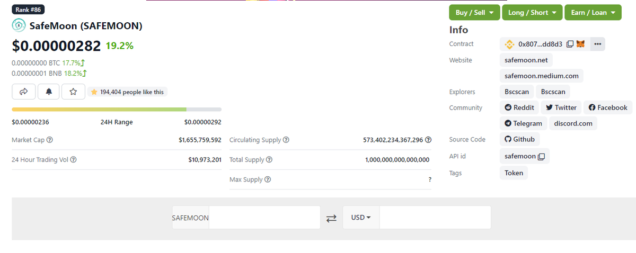
Task: Click the USD amount input field
Action: (x=435, y=218)
